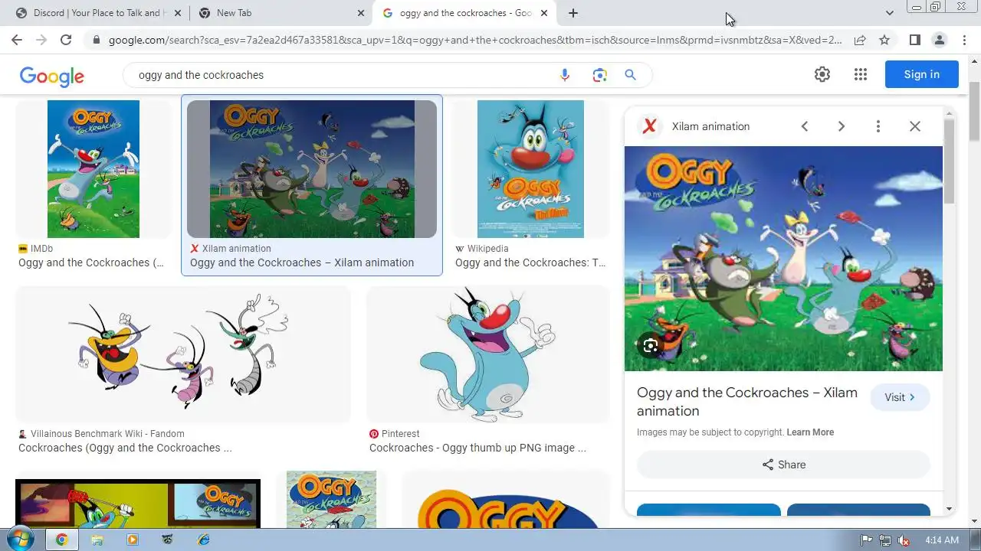This screenshot has height=551, width=981.
Task: Close the New Tab tab
Action: point(362,13)
